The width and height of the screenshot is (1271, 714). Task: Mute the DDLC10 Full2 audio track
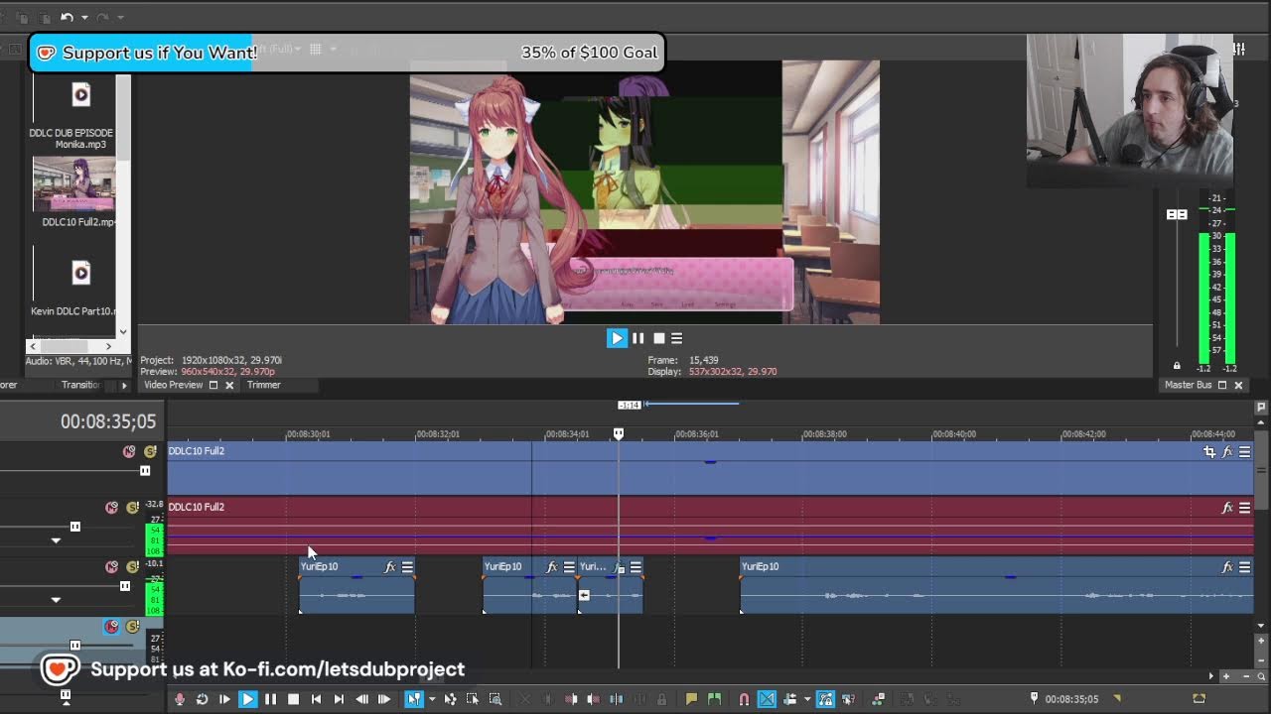[112, 508]
